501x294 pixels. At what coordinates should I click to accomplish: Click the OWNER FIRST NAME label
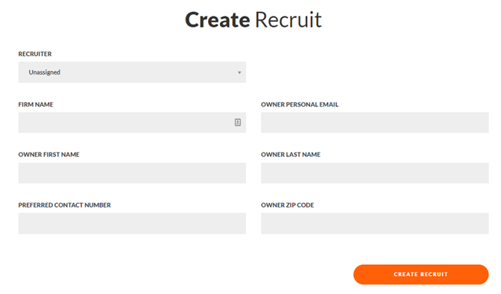click(48, 155)
